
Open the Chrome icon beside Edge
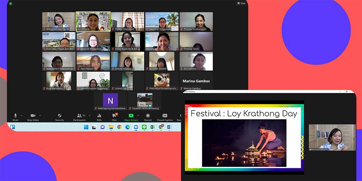(119, 127)
